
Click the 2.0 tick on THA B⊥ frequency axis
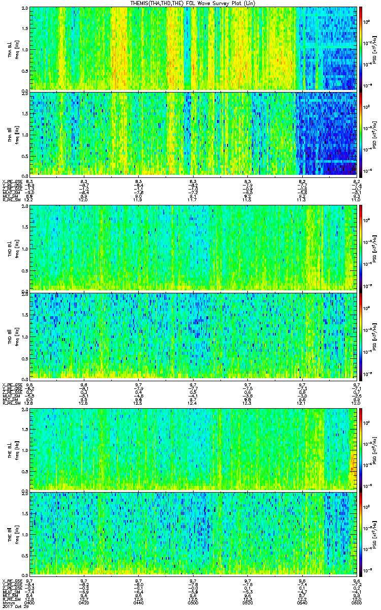tap(24, 9)
